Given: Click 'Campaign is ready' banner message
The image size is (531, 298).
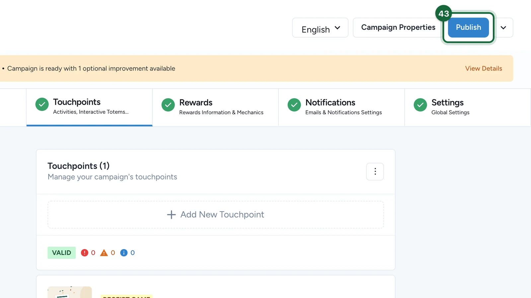Looking at the screenshot, I should [x=91, y=69].
